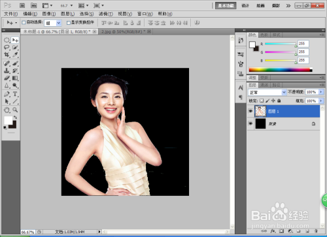Switch to the 色板 swatches tab
The image size is (327, 237).
[264, 35]
